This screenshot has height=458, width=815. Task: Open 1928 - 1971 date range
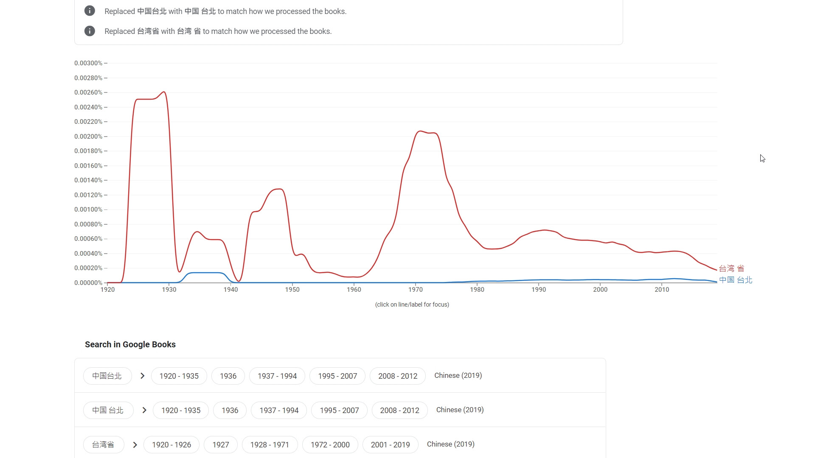point(270,444)
